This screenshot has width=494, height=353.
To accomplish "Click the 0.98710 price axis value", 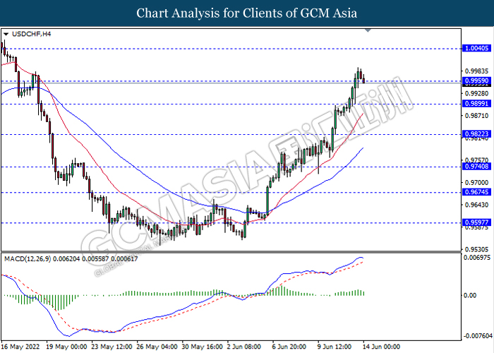I will (476, 116).
